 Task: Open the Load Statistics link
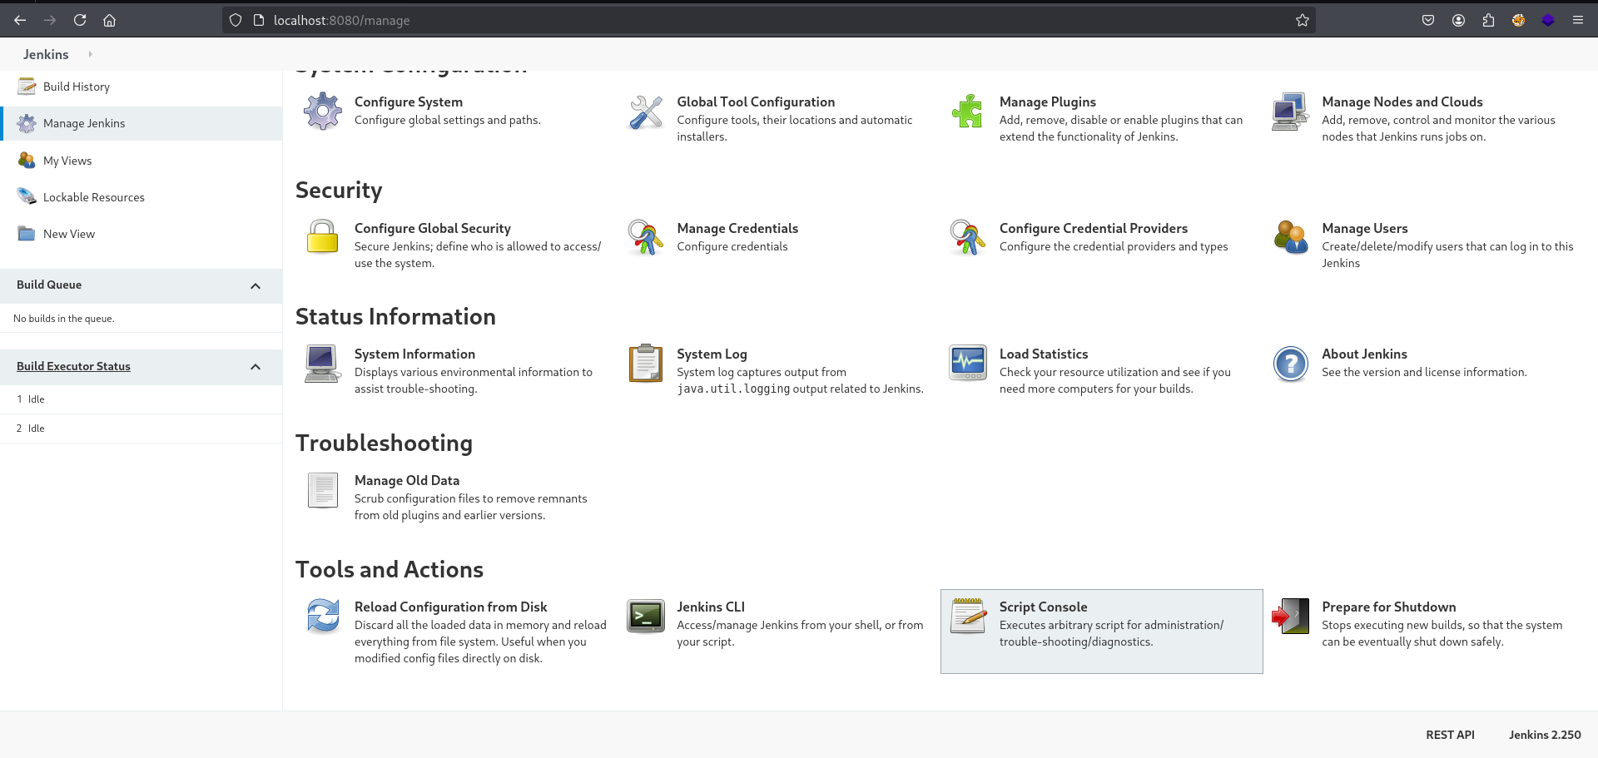1044,354
